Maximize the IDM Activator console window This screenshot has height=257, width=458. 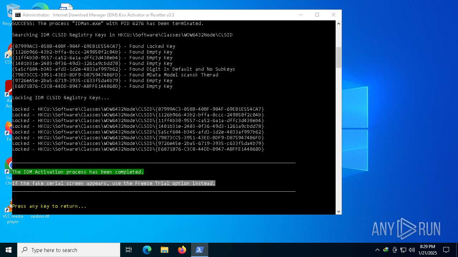(317, 15)
